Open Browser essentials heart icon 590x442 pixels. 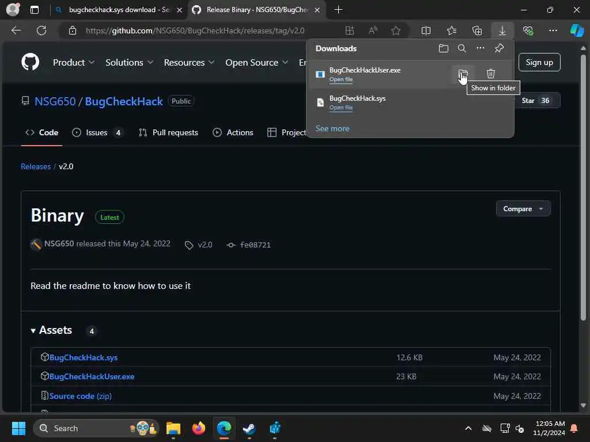(528, 31)
